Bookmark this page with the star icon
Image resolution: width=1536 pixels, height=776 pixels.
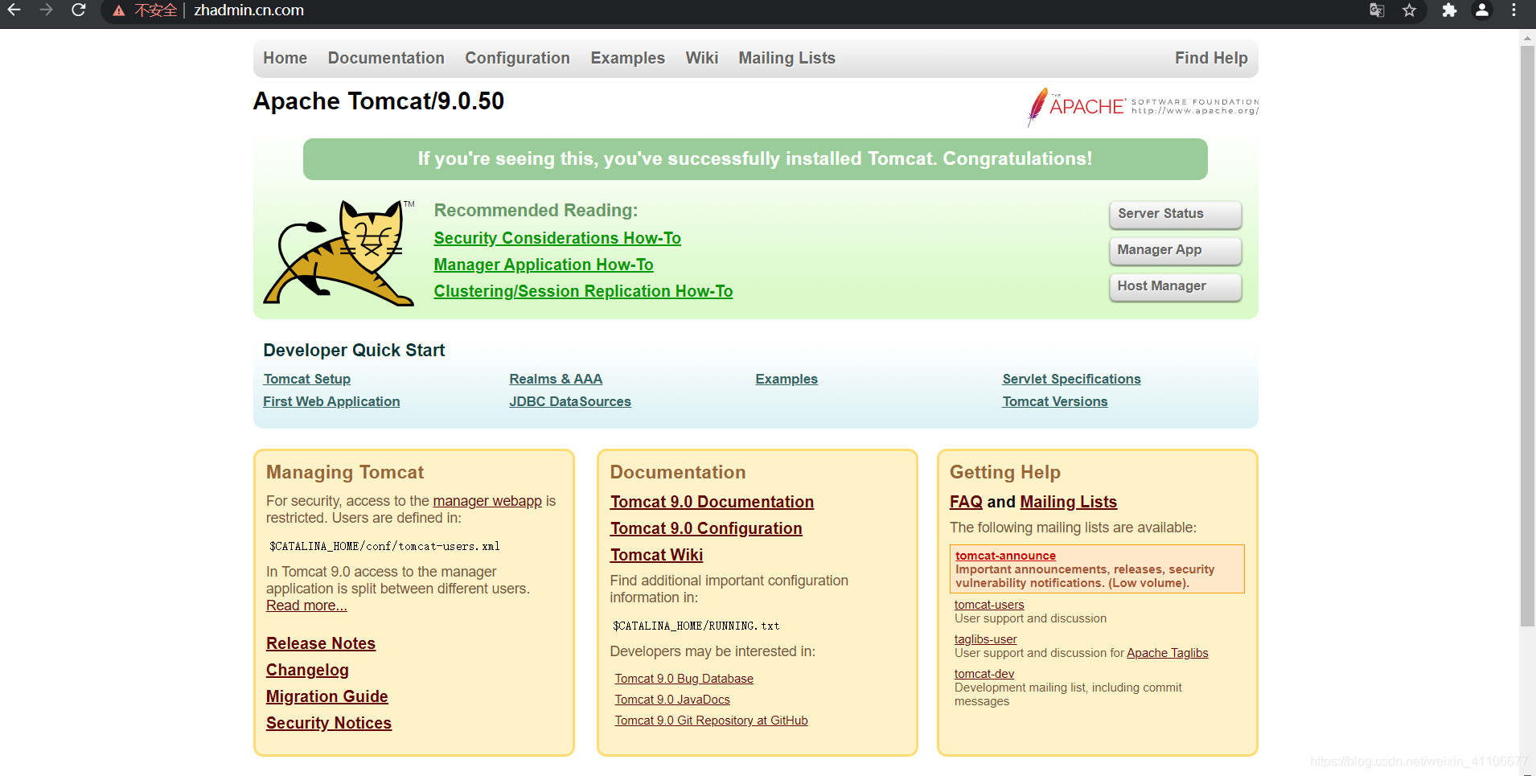pyautogui.click(x=1409, y=10)
